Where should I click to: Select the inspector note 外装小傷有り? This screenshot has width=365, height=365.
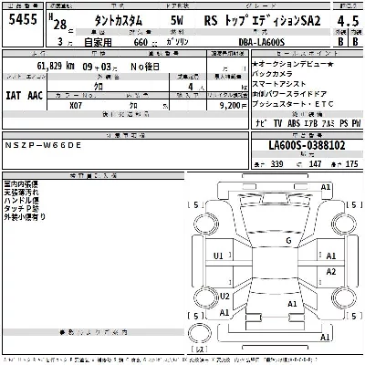point(25,217)
